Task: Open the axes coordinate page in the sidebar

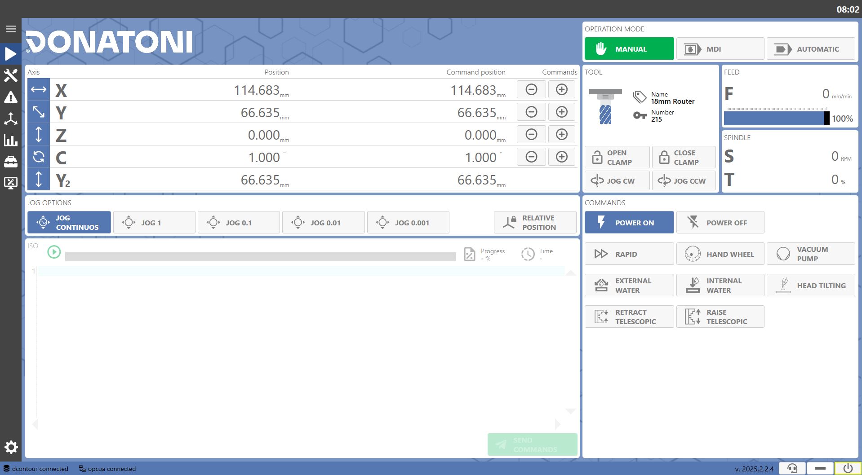Action: click(11, 119)
